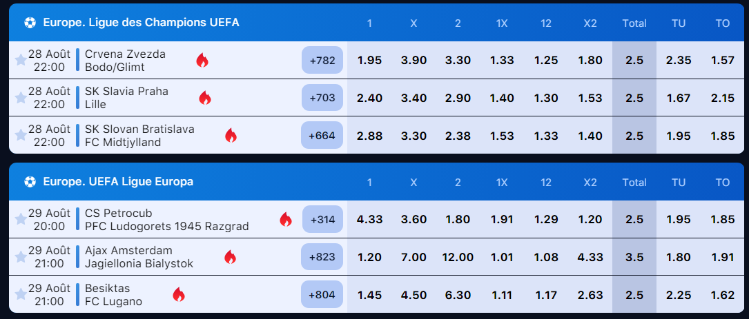Click flame icon next to PFC Ludogorets Razgrad

[x=286, y=219]
